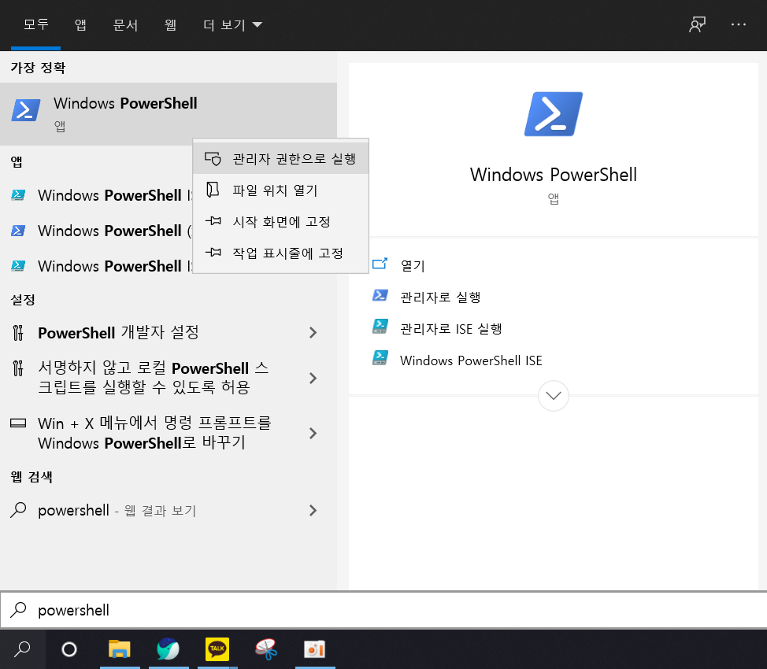Image resolution: width=767 pixels, height=669 pixels.
Task: Choose 작업 표시줄에 고정 from context menu
Action: [281, 253]
